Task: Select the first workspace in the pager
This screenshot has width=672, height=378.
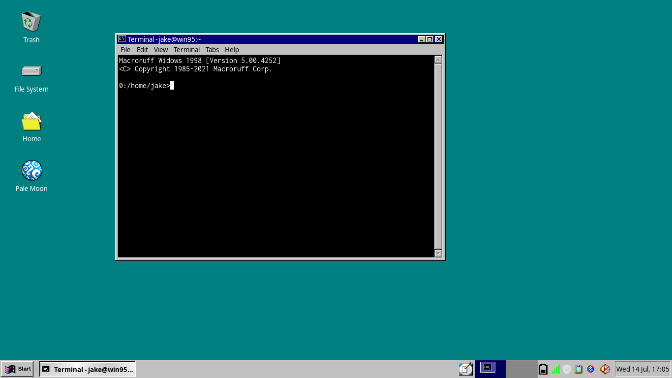Action: [x=490, y=369]
